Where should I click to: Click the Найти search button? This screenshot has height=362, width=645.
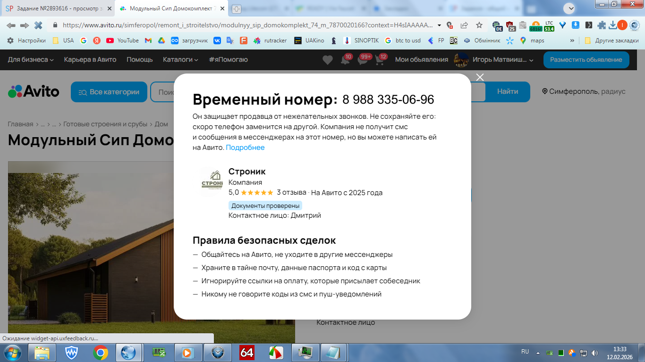508,92
